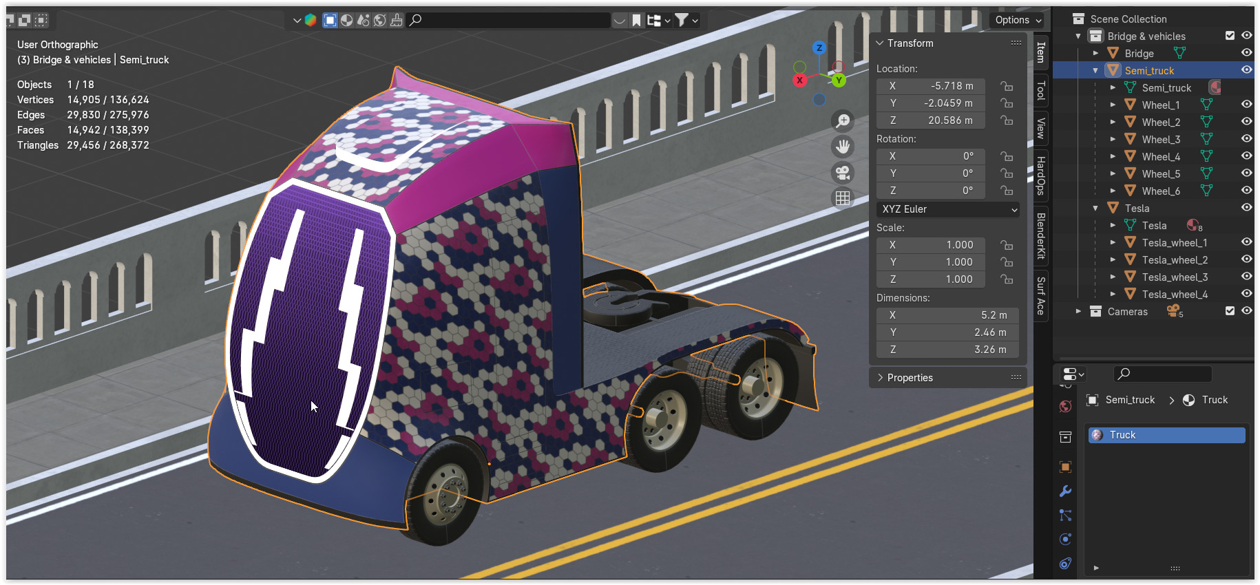Switch to the BlenderKit sidebar tab
1260x585 pixels.
(1041, 236)
